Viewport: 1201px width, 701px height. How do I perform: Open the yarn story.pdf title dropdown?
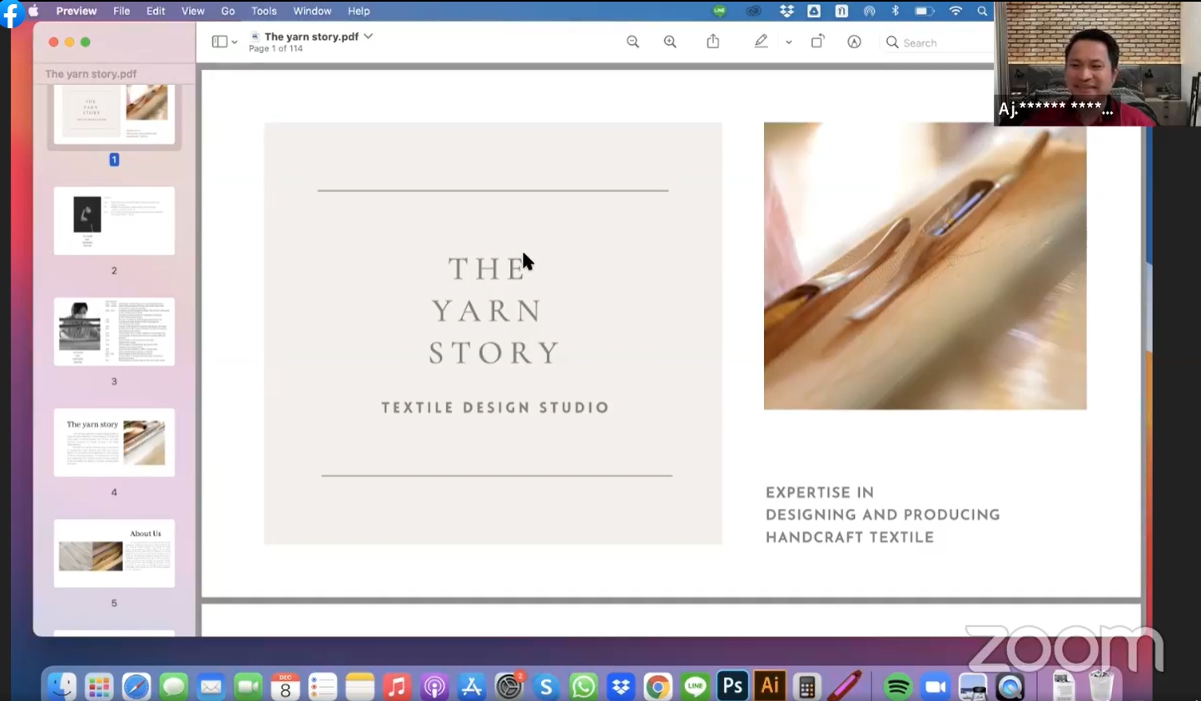[x=369, y=37]
